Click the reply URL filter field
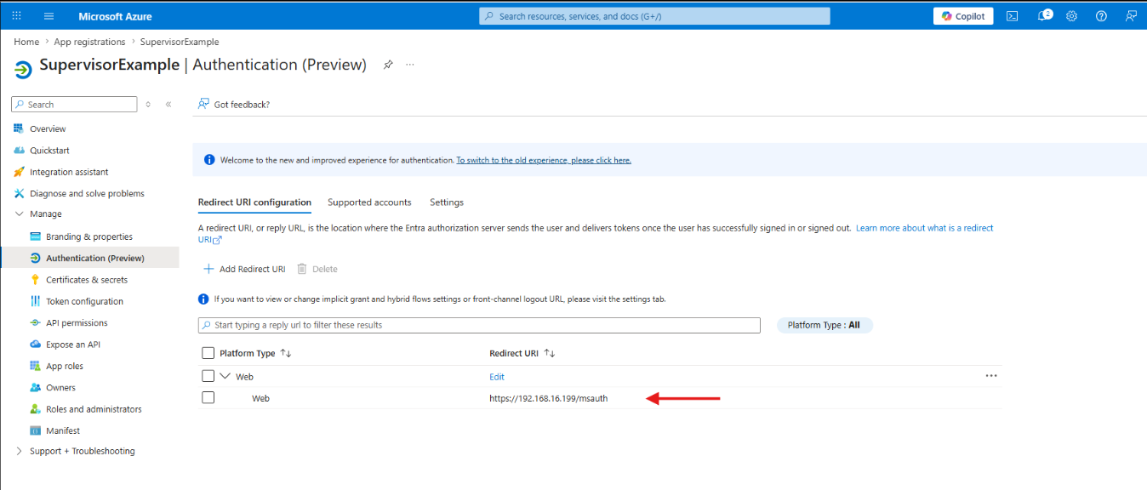Screen dimensions: 1147x490 (479, 325)
